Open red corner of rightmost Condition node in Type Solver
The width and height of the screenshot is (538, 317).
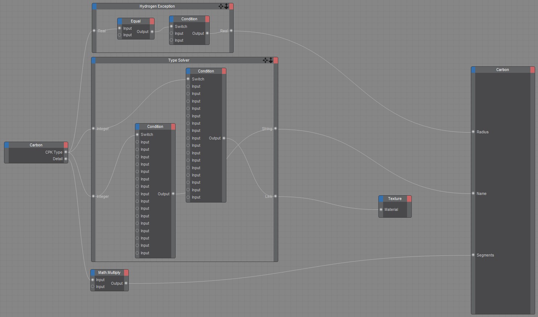(224, 71)
